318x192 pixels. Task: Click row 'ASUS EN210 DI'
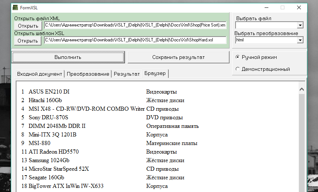(99, 92)
